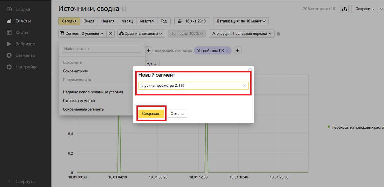Select Неделя period tab

tap(108, 21)
